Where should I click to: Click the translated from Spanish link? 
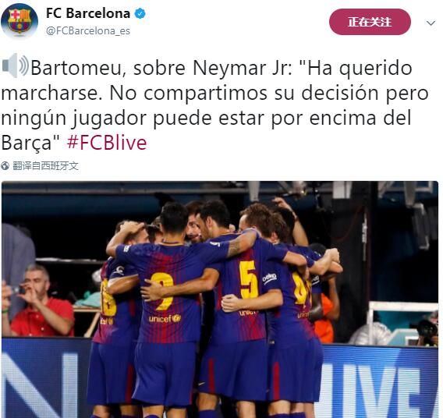(x=45, y=166)
